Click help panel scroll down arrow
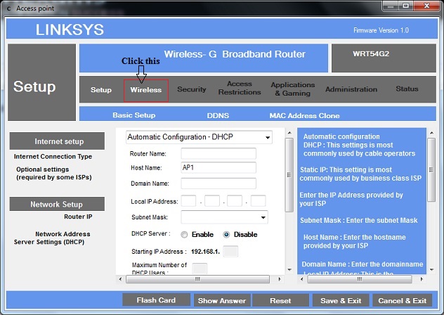This screenshot has width=444, height=315. [x=431, y=269]
